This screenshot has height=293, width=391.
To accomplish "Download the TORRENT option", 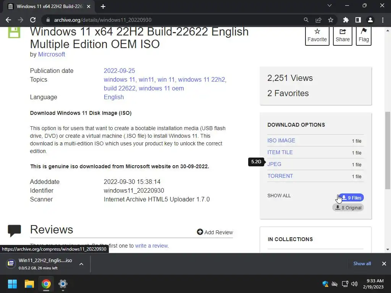I will 280,176.
